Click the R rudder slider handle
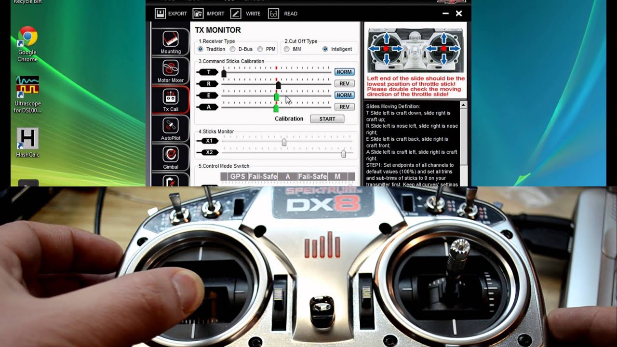The width and height of the screenshot is (617, 347). [278, 85]
